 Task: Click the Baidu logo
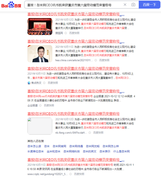11,5
